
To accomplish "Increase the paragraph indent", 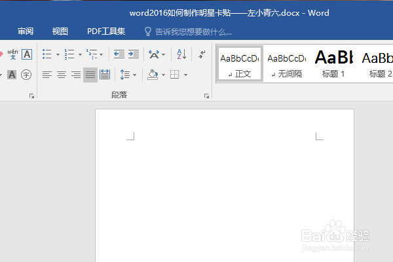I will [x=134, y=54].
